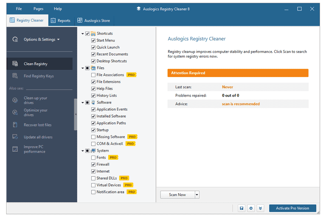The height and width of the screenshot is (217, 326).
Task: Enable the Fonts checkbox
Action: [x=93, y=158]
